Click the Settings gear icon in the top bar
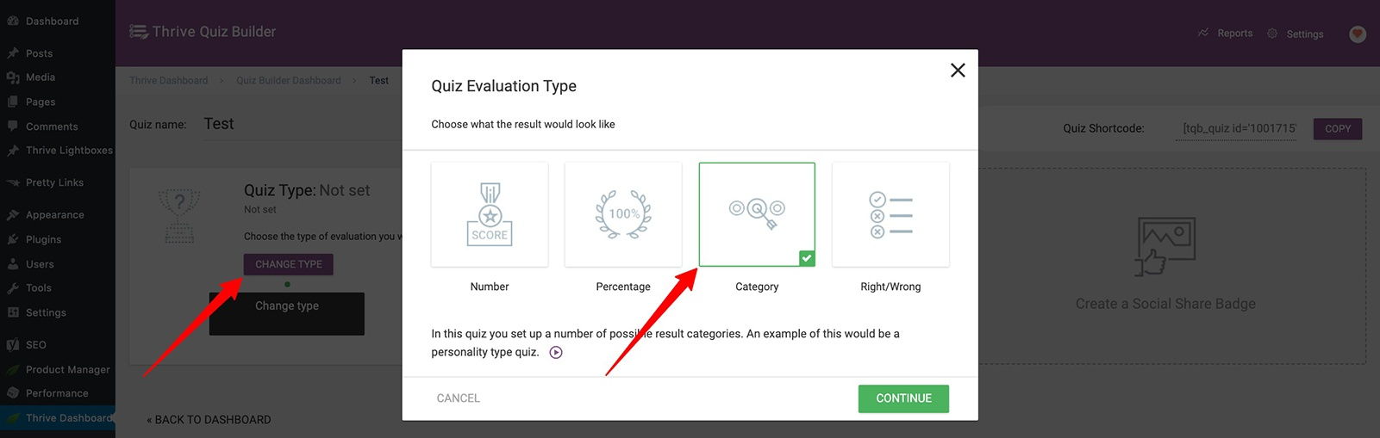 point(1272,34)
